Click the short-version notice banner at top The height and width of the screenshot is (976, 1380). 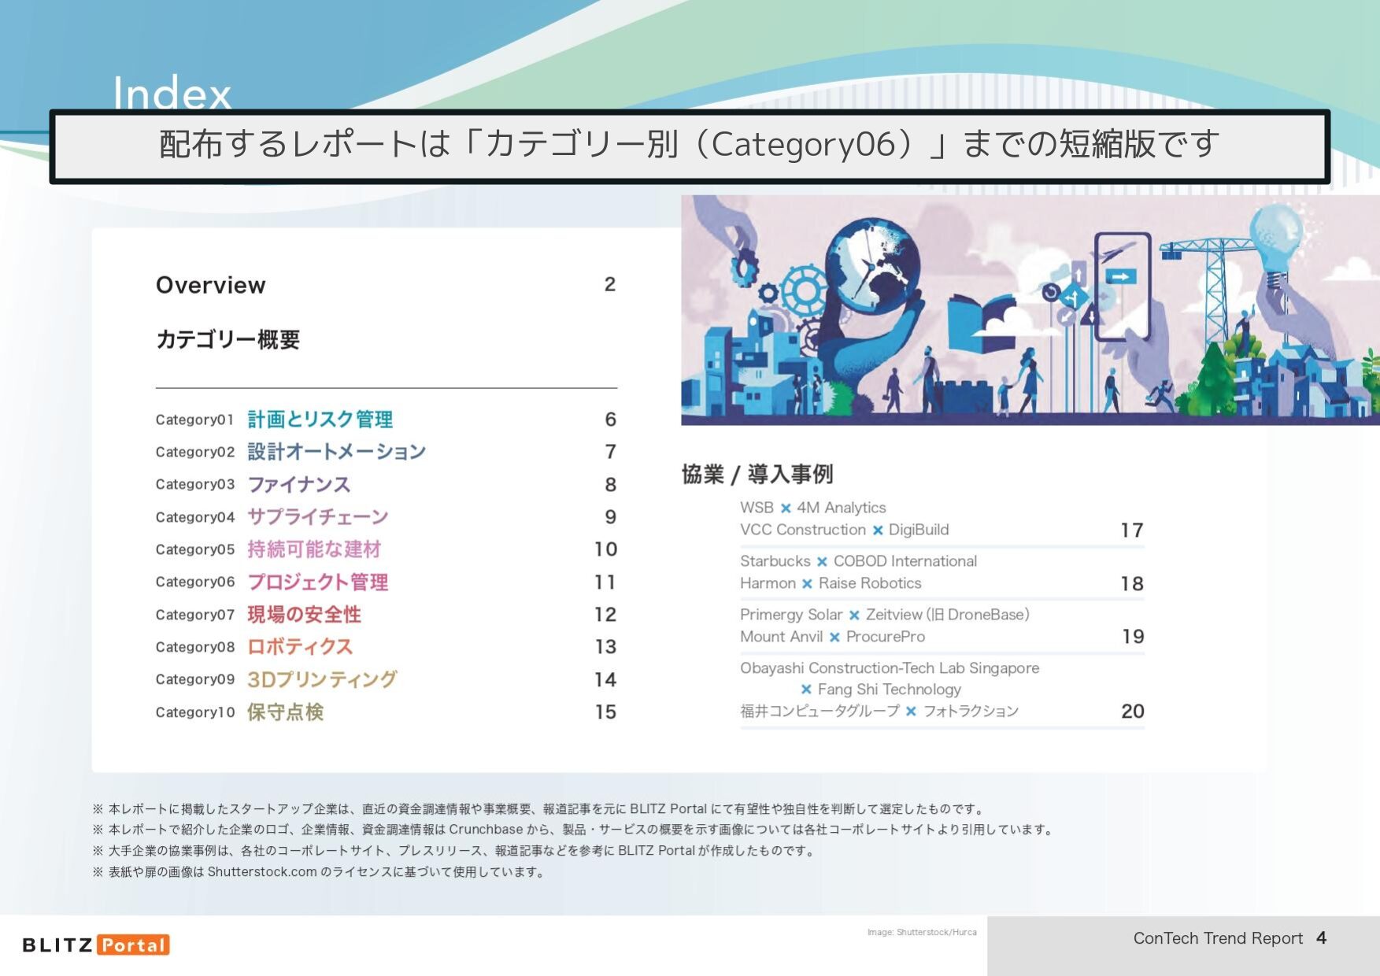(x=690, y=146)
